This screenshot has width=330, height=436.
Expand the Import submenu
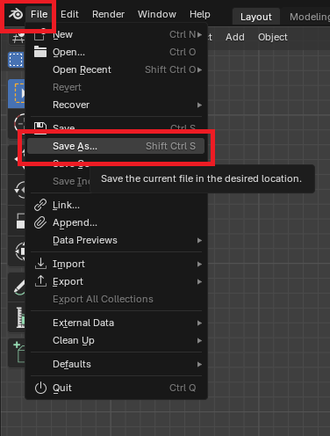[117, 264]
